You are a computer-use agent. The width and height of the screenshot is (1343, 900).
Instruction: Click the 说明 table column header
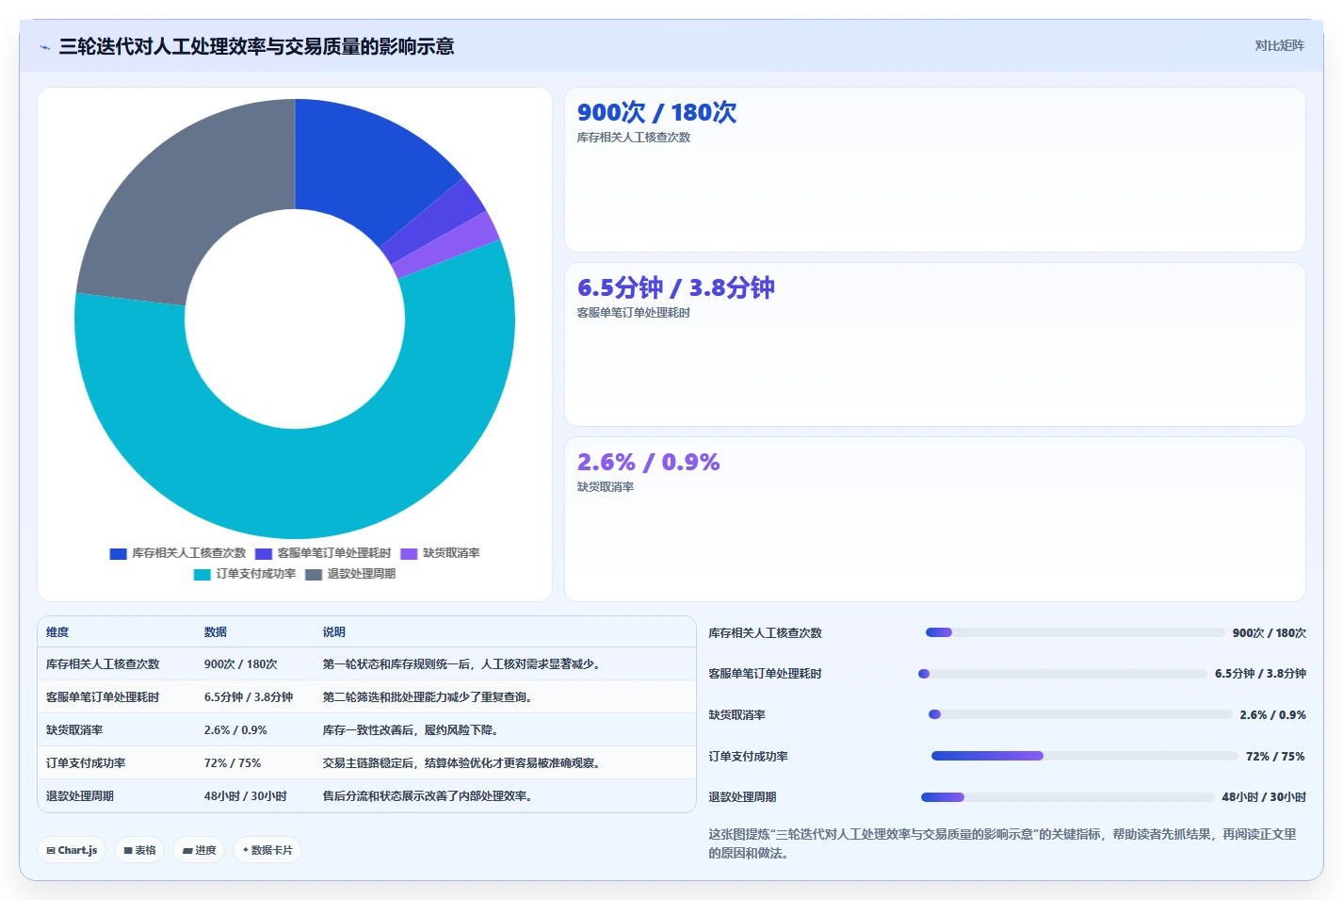pyautogui.click(x=334, y=632)
